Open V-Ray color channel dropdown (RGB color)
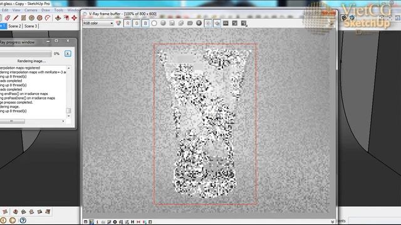Screen dimensions: 401x225 point(98,23)
